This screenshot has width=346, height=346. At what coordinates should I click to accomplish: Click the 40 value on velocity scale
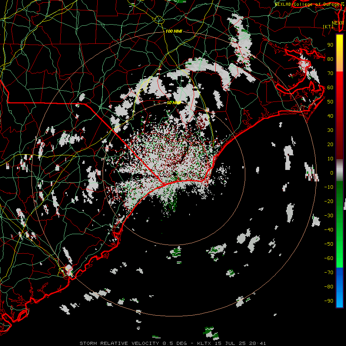click(x=330, y=116)
